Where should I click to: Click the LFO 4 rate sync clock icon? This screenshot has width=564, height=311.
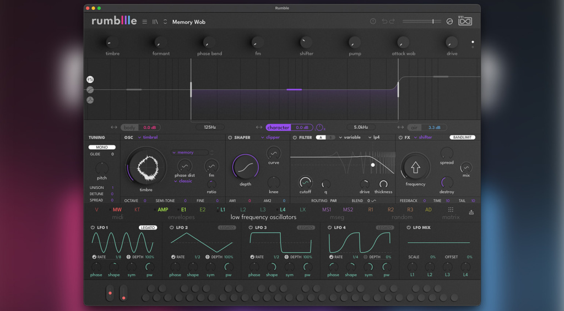click(331, 257)
